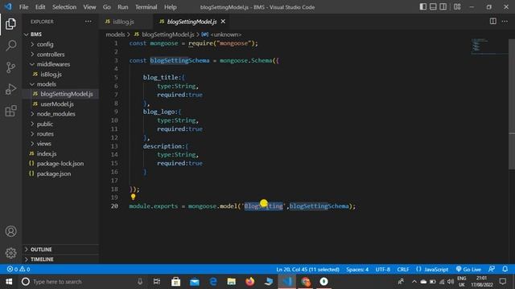The image size is (515, 289).
Task: Open the Edit menu
Action: (x=40, y=7)
